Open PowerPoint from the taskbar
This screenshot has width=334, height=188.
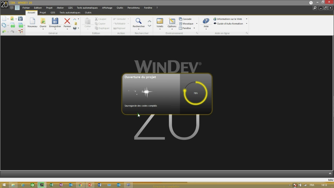pyautogui.click(x=90, y=185)
